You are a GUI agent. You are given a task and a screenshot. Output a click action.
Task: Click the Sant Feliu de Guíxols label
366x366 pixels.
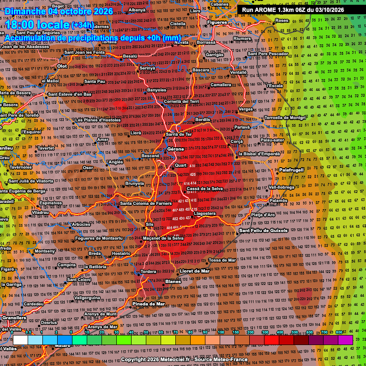pyautogui.click(x=264, y=231)
